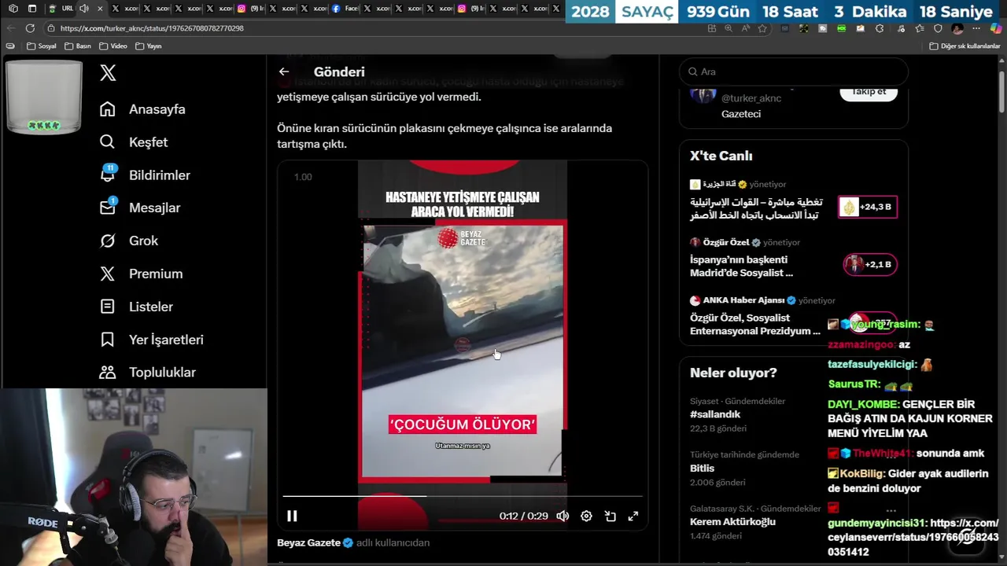Open Beyaz Gazete source link
Image resolution: width=1007 pixels, height=566 pixels.
point(308,542)
